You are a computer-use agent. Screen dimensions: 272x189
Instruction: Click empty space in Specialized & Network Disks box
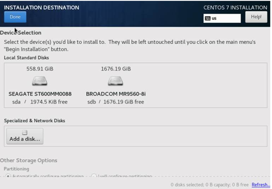click(154, 136)
